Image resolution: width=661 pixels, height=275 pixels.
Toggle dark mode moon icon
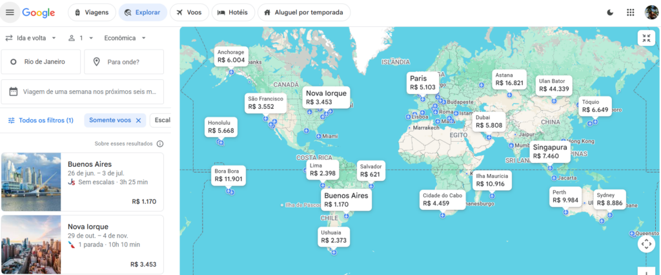(x=610, y=13)
